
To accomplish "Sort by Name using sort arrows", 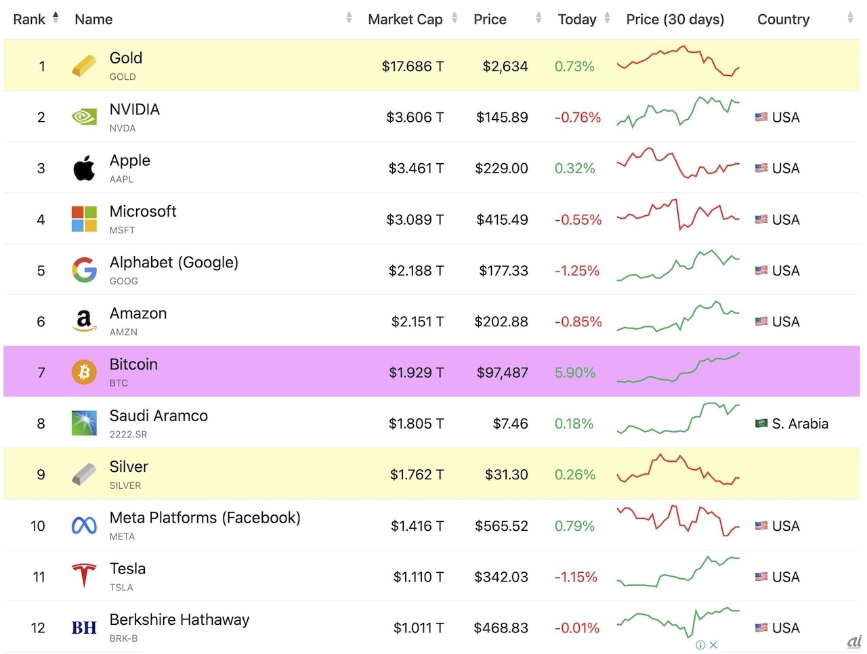I will 349,18.
